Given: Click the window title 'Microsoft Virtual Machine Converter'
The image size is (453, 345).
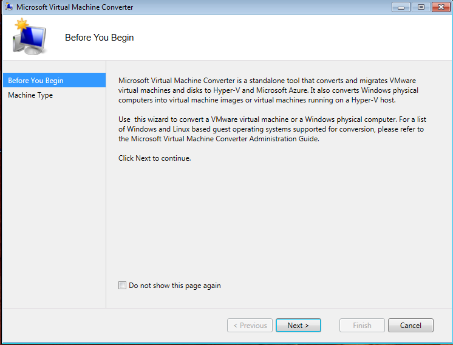Looking at the screenshot, I should tap(75, 7).
